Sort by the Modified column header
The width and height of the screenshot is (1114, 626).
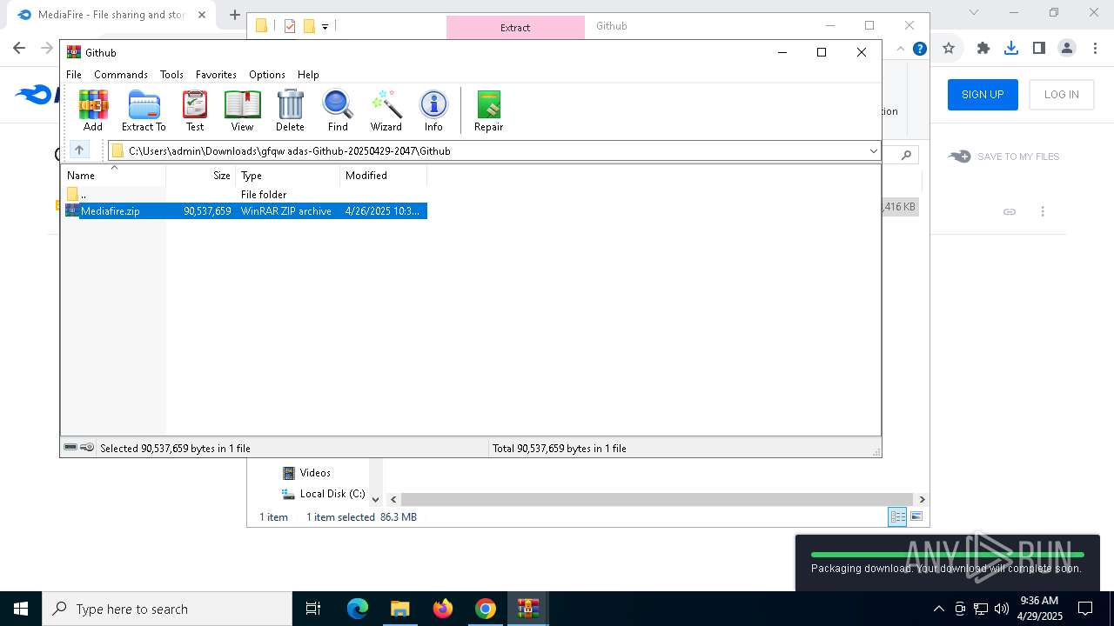tap(384, 175)
